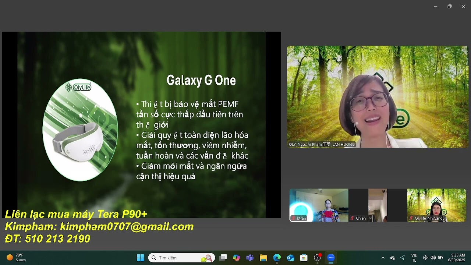
Task: Restore down the Zoom meeting window
Action: pos(449,6)
